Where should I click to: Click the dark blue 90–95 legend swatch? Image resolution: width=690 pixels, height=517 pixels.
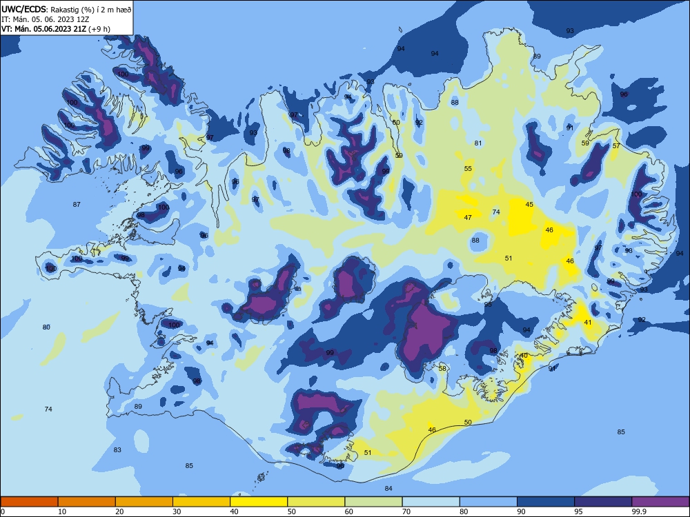[x=546, y=502]
